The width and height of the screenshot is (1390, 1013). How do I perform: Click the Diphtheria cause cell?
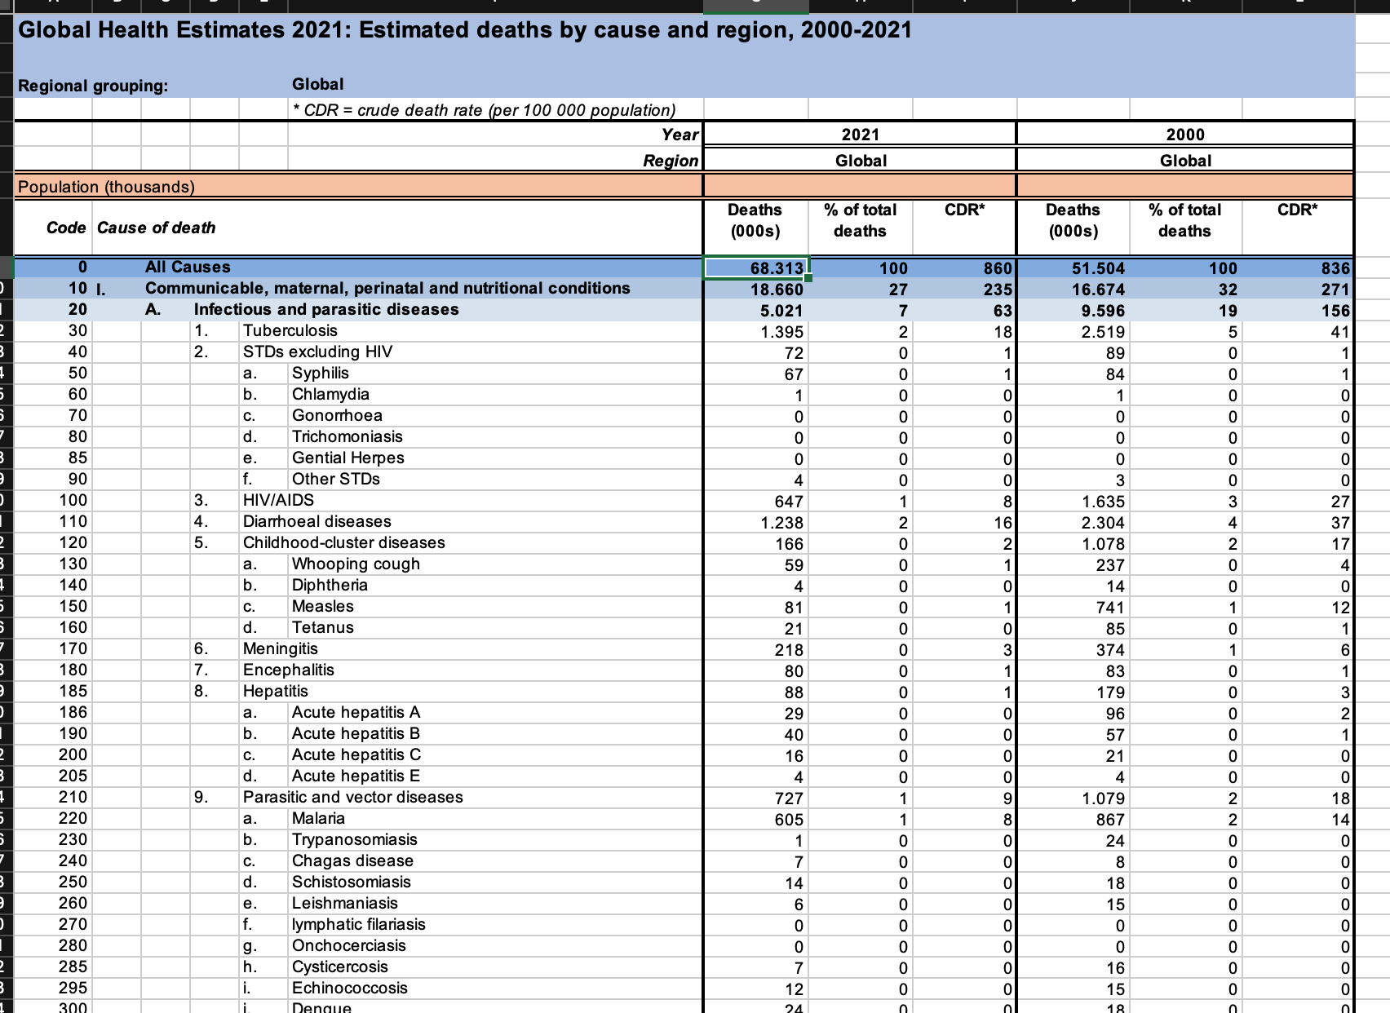[330, 585]
